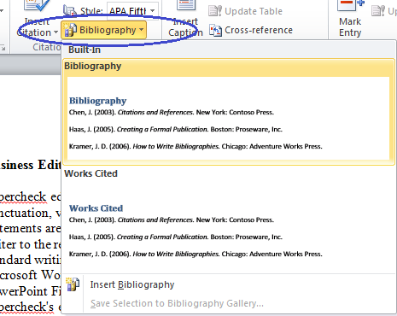Click the Insert Citation icon

tap(37, 5)
